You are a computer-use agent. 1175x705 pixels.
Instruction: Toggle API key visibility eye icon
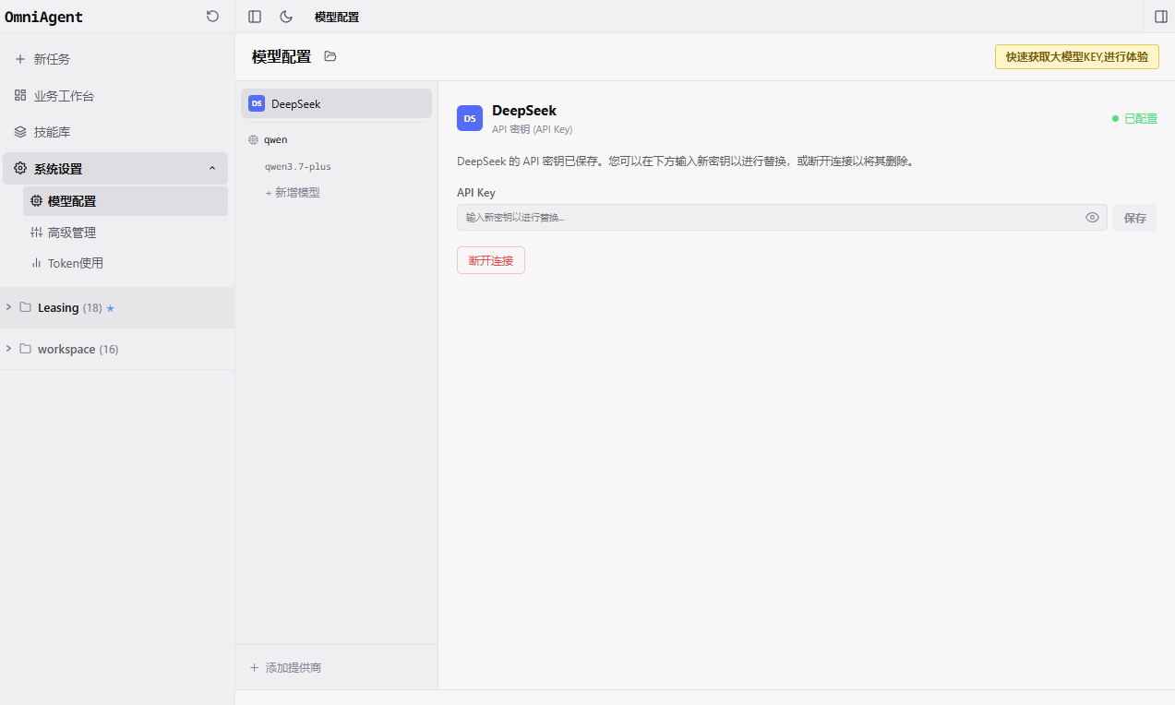(x=1092, y=218)
